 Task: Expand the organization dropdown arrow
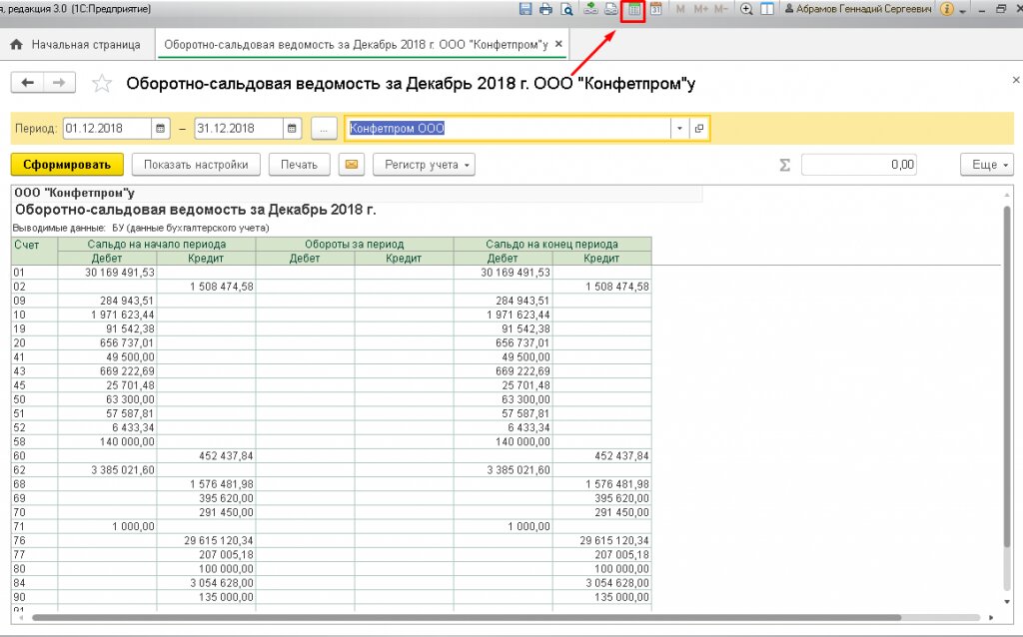tap(679, 129)
